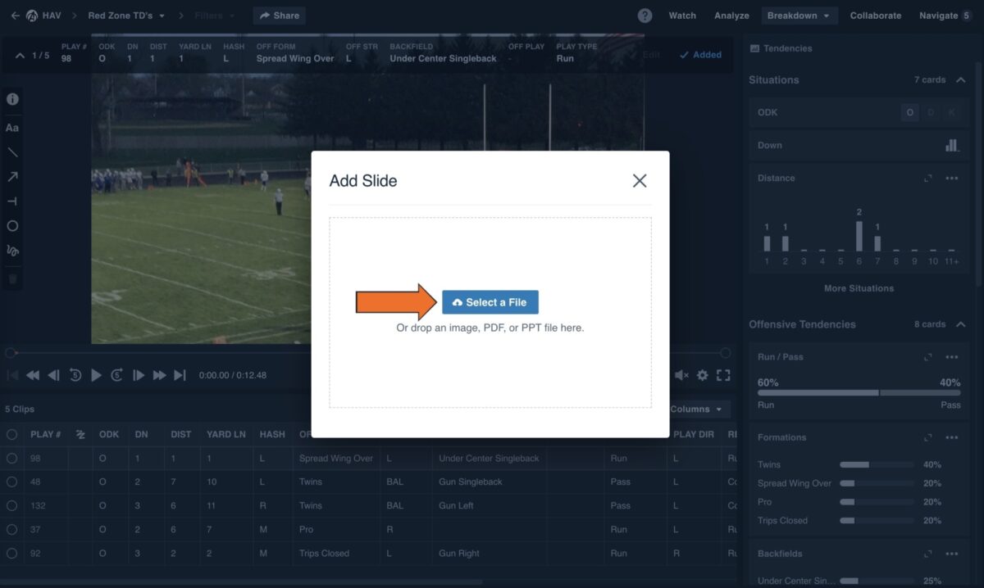984x588 pixels.
Task: Open the Breakdown dropdown menu
Action: [x=799, y=15]
